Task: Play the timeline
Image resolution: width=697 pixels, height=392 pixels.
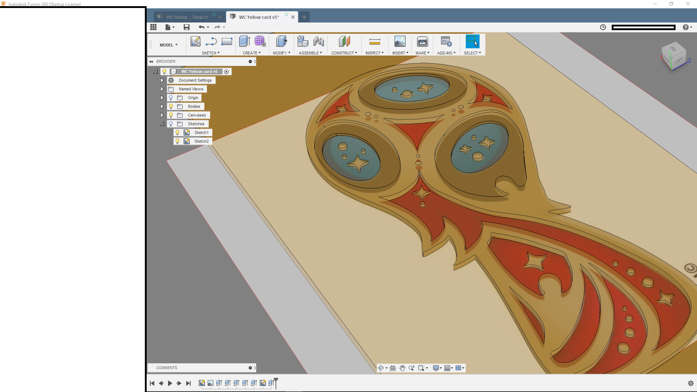Action: click(170, 383)
